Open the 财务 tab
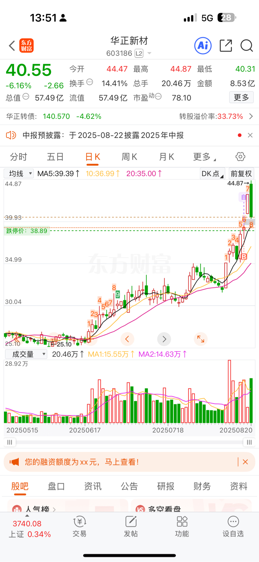This screenshot has height=562, width=259. point(202,486)
